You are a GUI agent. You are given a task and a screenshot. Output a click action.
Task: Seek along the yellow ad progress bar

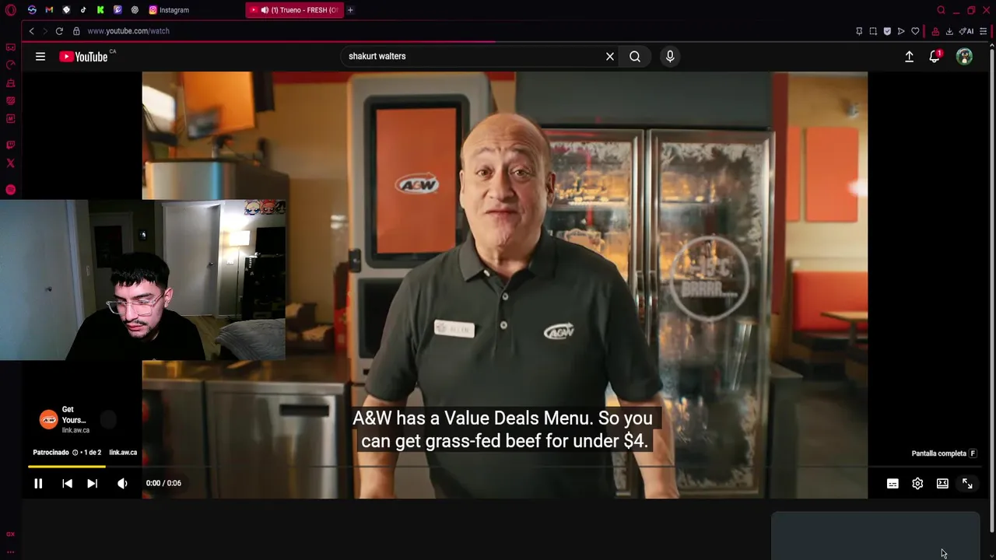67,467
